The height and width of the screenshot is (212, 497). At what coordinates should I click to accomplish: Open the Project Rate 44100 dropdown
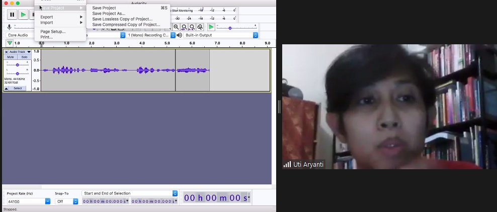[x=48, y=201]
